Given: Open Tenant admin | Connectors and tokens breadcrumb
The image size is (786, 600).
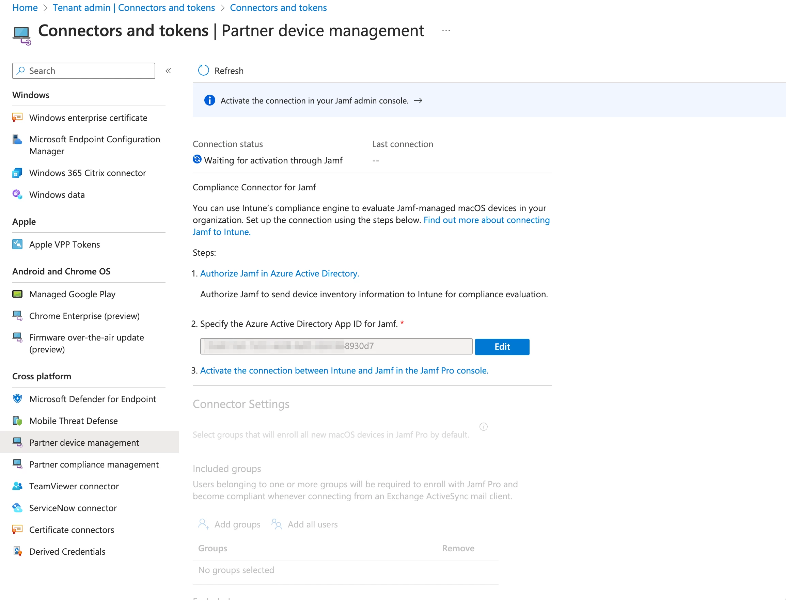Looking at the screenshot, I should coord(134,7).
